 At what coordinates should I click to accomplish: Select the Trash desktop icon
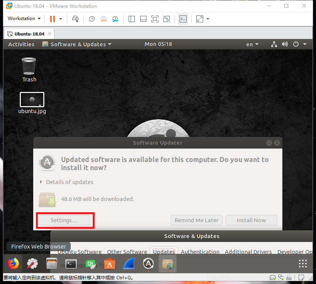29,69
